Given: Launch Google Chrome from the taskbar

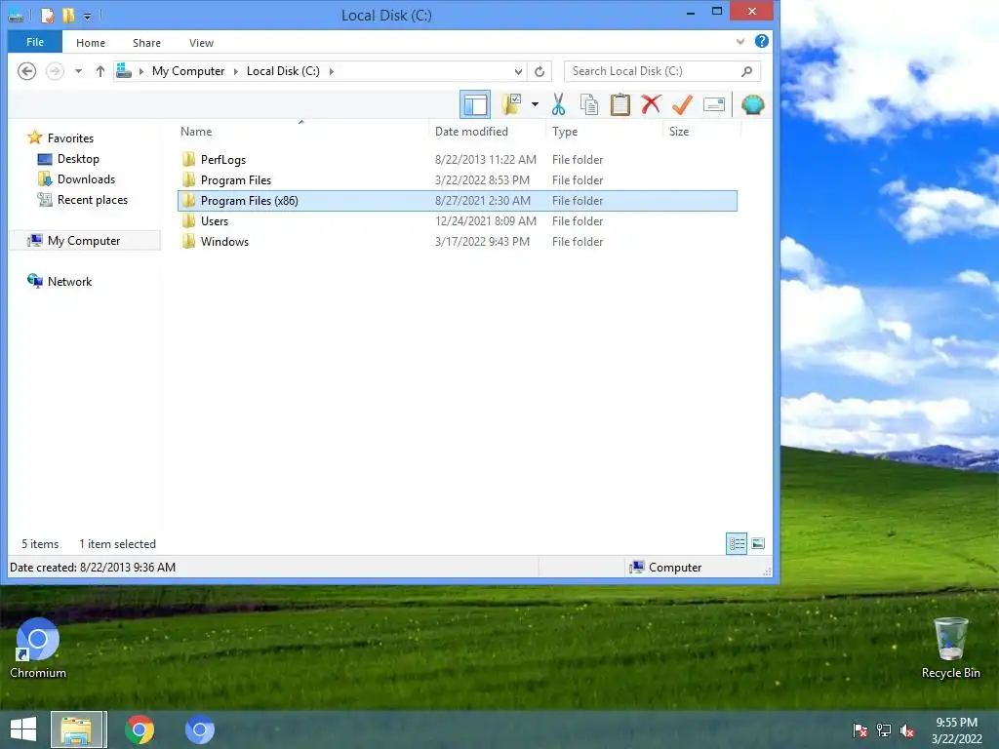Looking at the screenshot, I should pyautogui.click(x=140, y=729).
